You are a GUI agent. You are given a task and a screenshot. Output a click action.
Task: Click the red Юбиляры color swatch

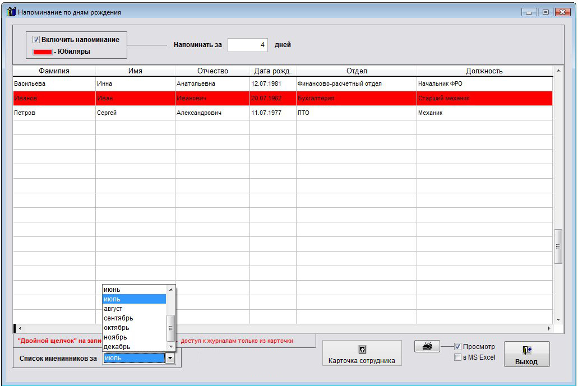pos(42,52)
